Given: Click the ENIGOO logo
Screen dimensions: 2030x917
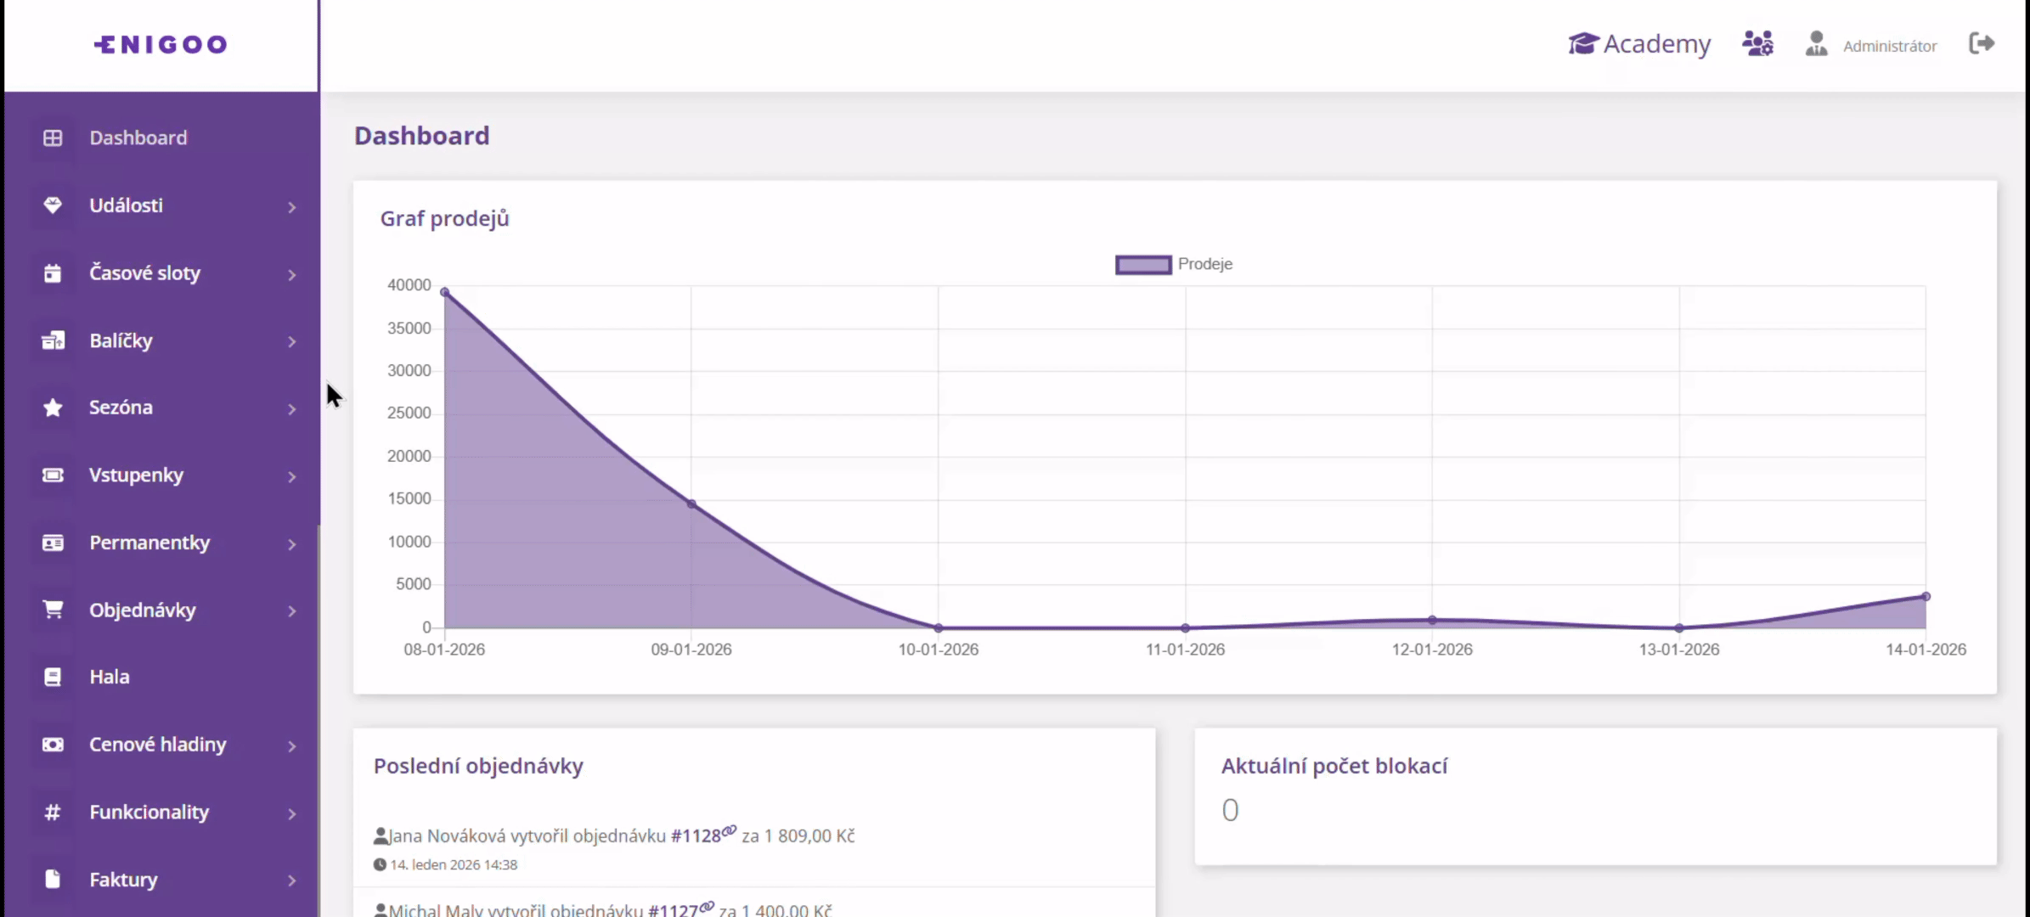Looking at the screenshot, I should [x=161, y=44].
